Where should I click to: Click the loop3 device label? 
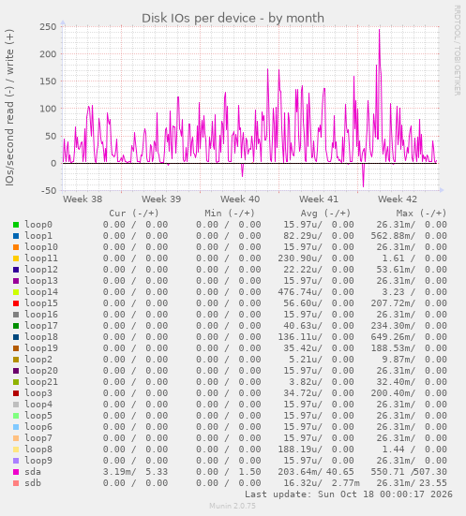tap(38, 393)
